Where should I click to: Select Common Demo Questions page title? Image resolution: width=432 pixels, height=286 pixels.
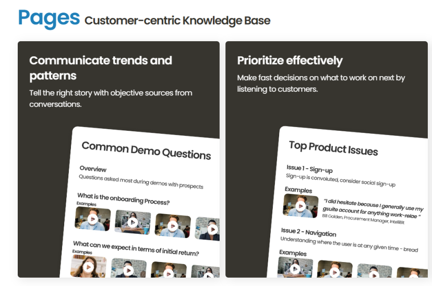point(146,151)
